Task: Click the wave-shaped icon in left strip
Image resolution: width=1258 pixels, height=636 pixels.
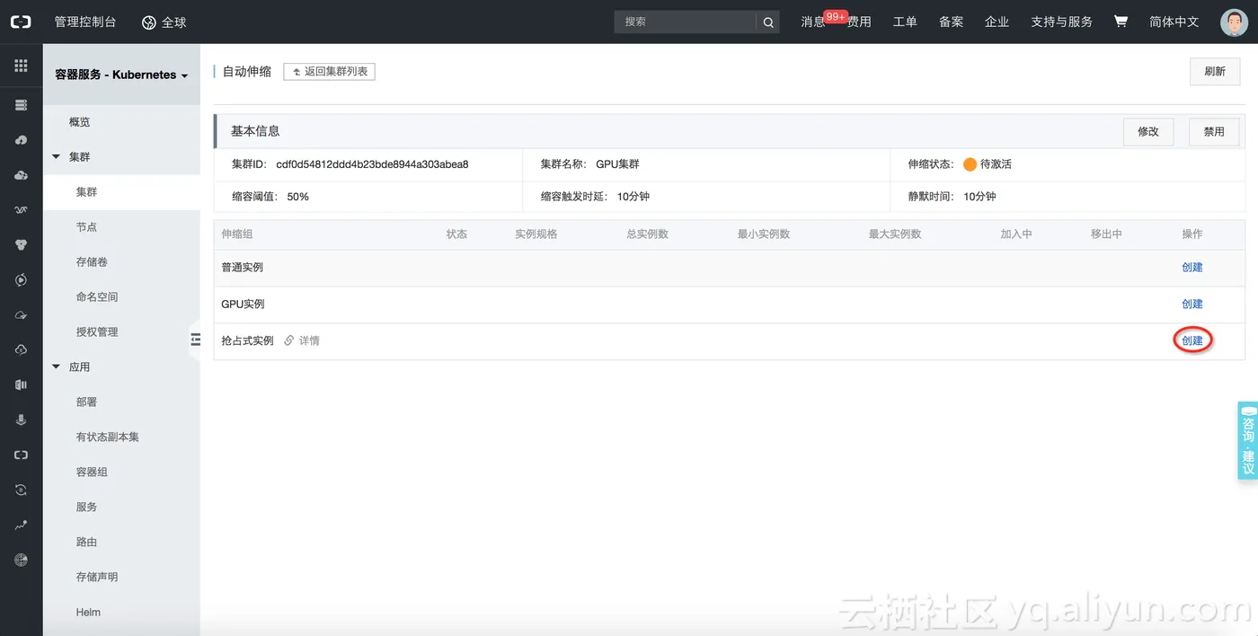Action: pos(21,209)
